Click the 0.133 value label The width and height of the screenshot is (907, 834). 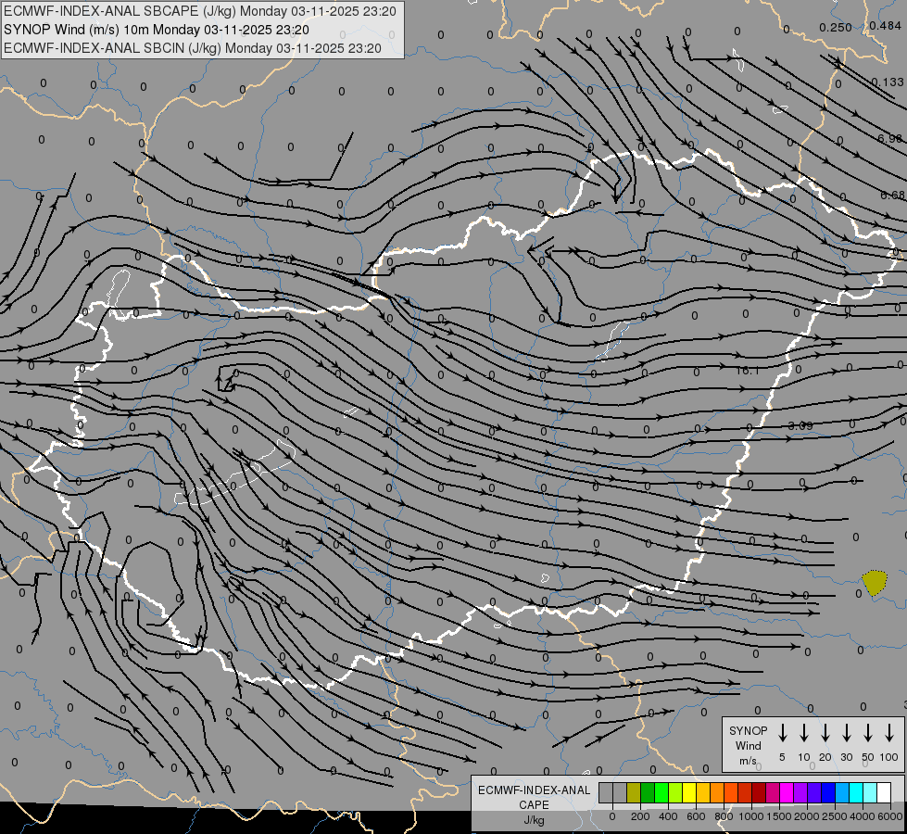pos(888,82)
